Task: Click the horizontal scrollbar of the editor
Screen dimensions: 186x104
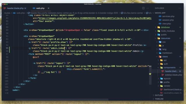Action: (62, 100)
